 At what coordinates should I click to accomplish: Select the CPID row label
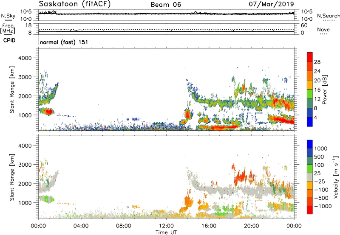(9, 40)
